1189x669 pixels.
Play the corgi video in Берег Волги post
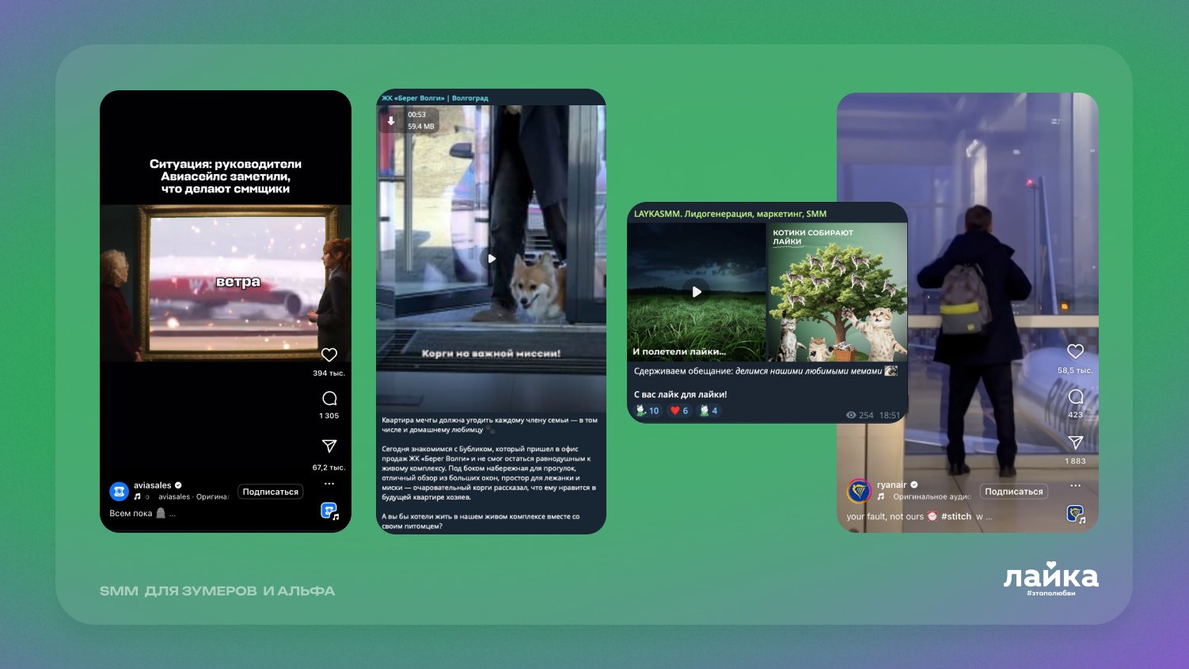492,258
